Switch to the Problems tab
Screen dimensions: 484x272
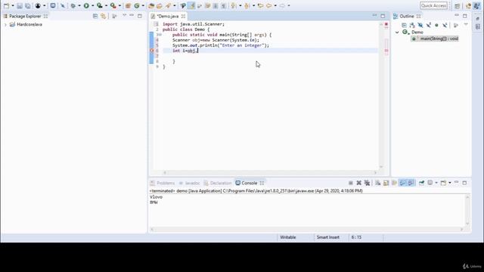pos(163,183)
